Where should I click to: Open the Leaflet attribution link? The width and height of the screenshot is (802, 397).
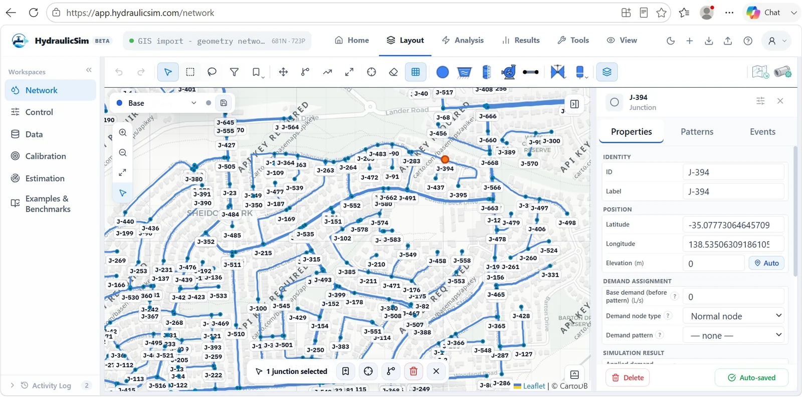click(534, 386)
